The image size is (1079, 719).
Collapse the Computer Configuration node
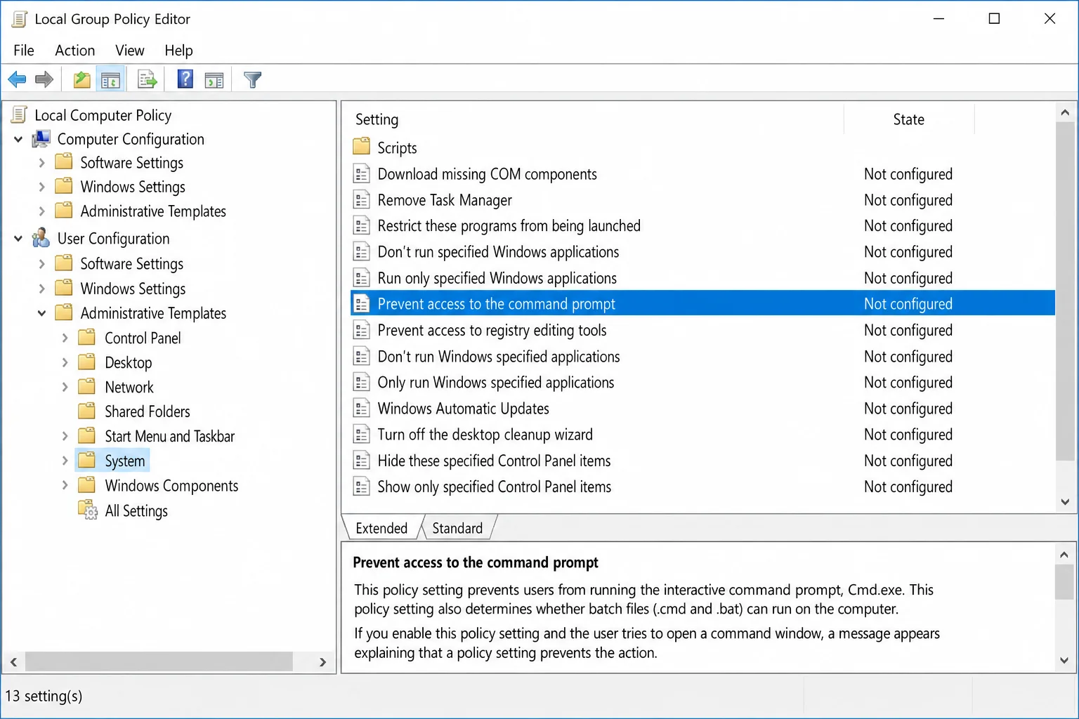pos(18,140)
